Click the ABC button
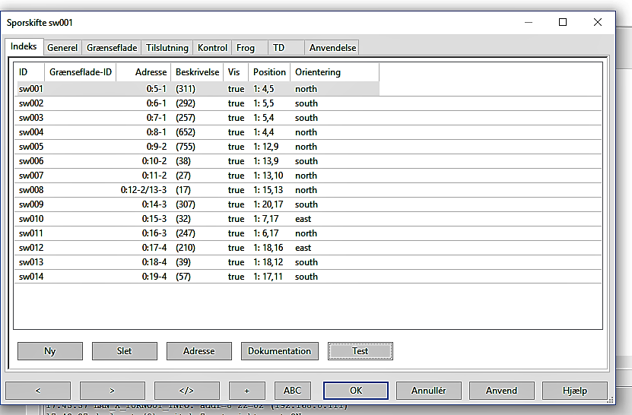The height and width of the screenshot is (415, 632). click(x=293, y=391)
